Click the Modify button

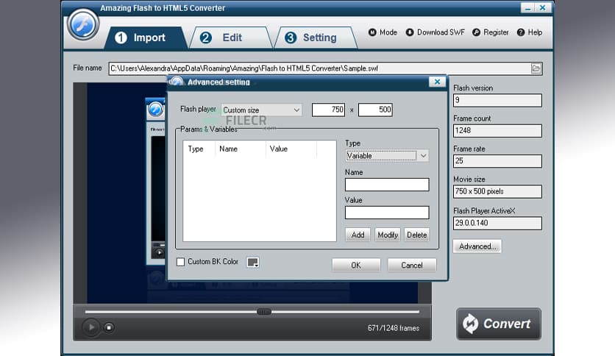pyautogui.click(x=388, y=235)
